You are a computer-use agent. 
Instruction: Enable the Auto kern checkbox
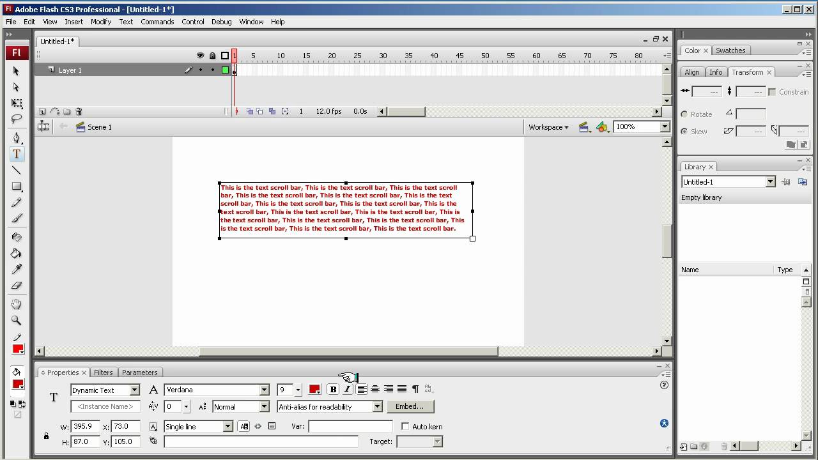point(405,426)
